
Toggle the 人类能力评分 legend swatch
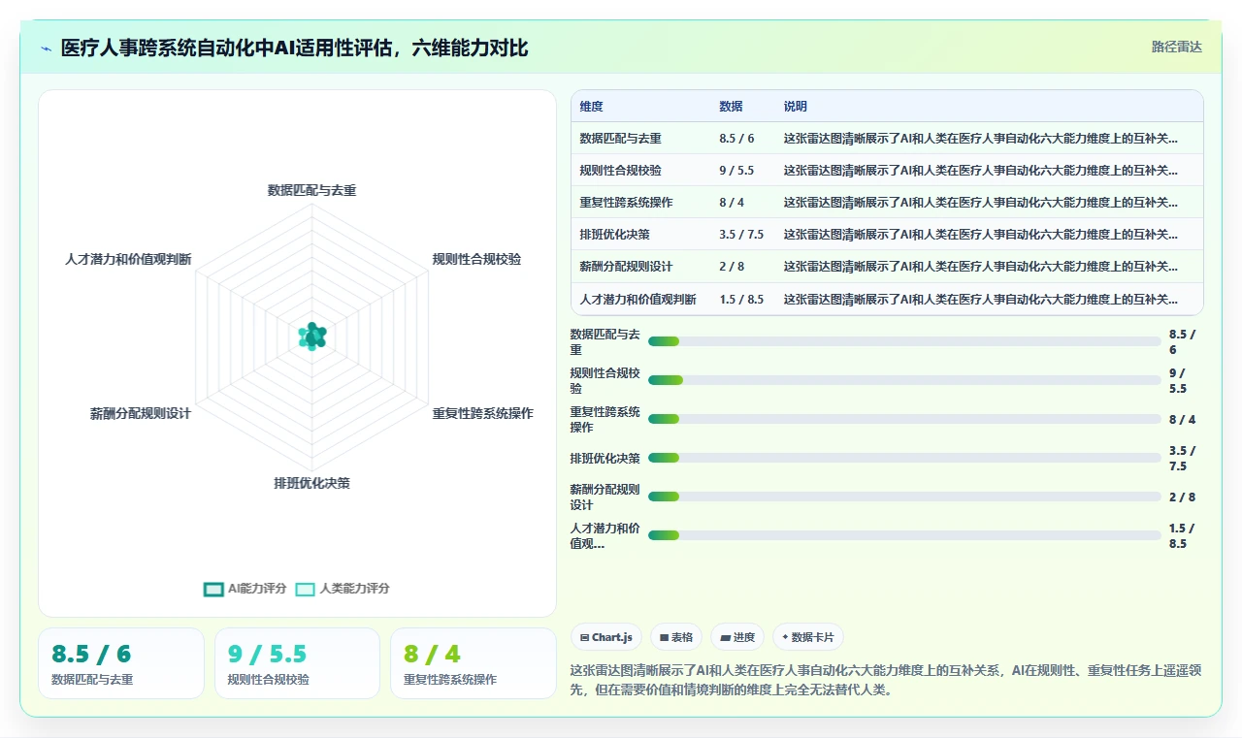pos(306,589)
